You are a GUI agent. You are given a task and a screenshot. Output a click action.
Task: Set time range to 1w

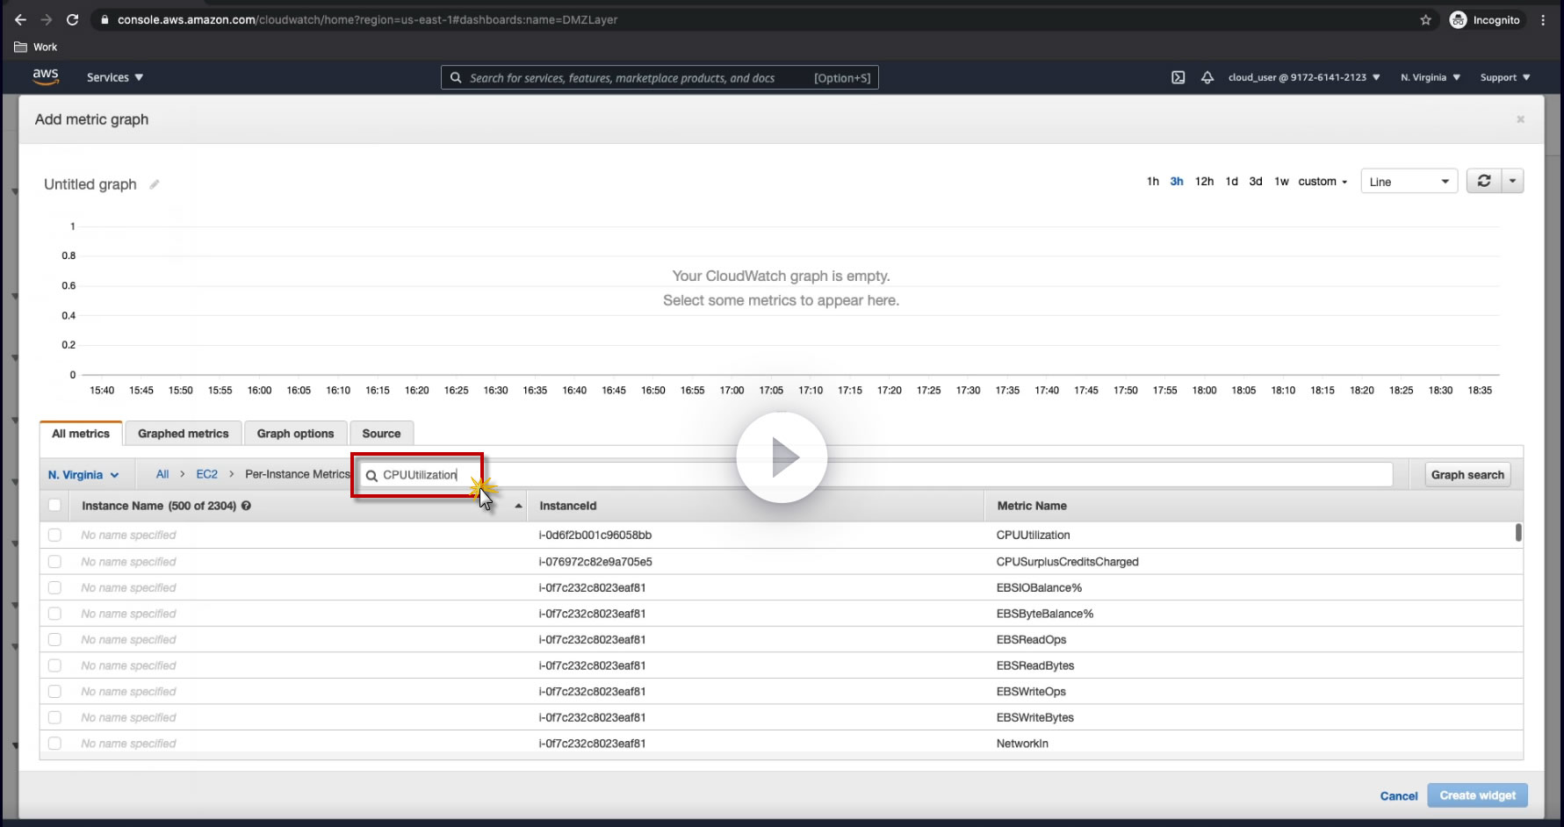tap(1282, 182)
